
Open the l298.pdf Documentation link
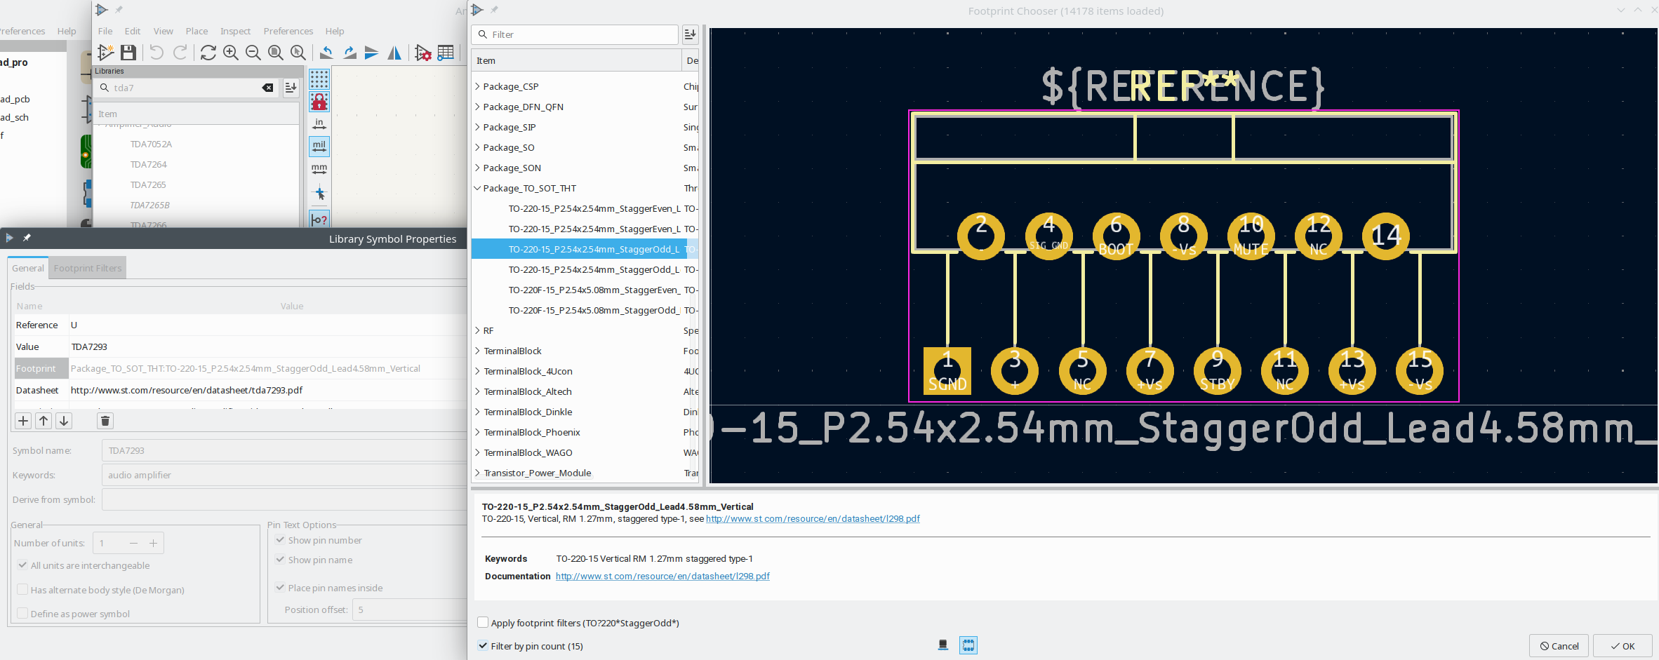pos(662,576)
